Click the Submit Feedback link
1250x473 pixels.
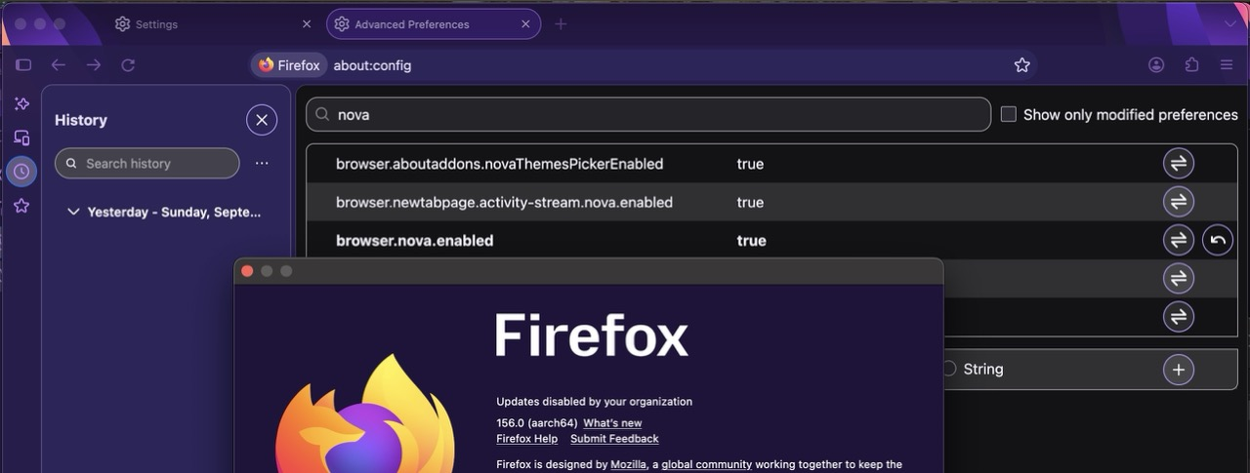click(614, 439)
